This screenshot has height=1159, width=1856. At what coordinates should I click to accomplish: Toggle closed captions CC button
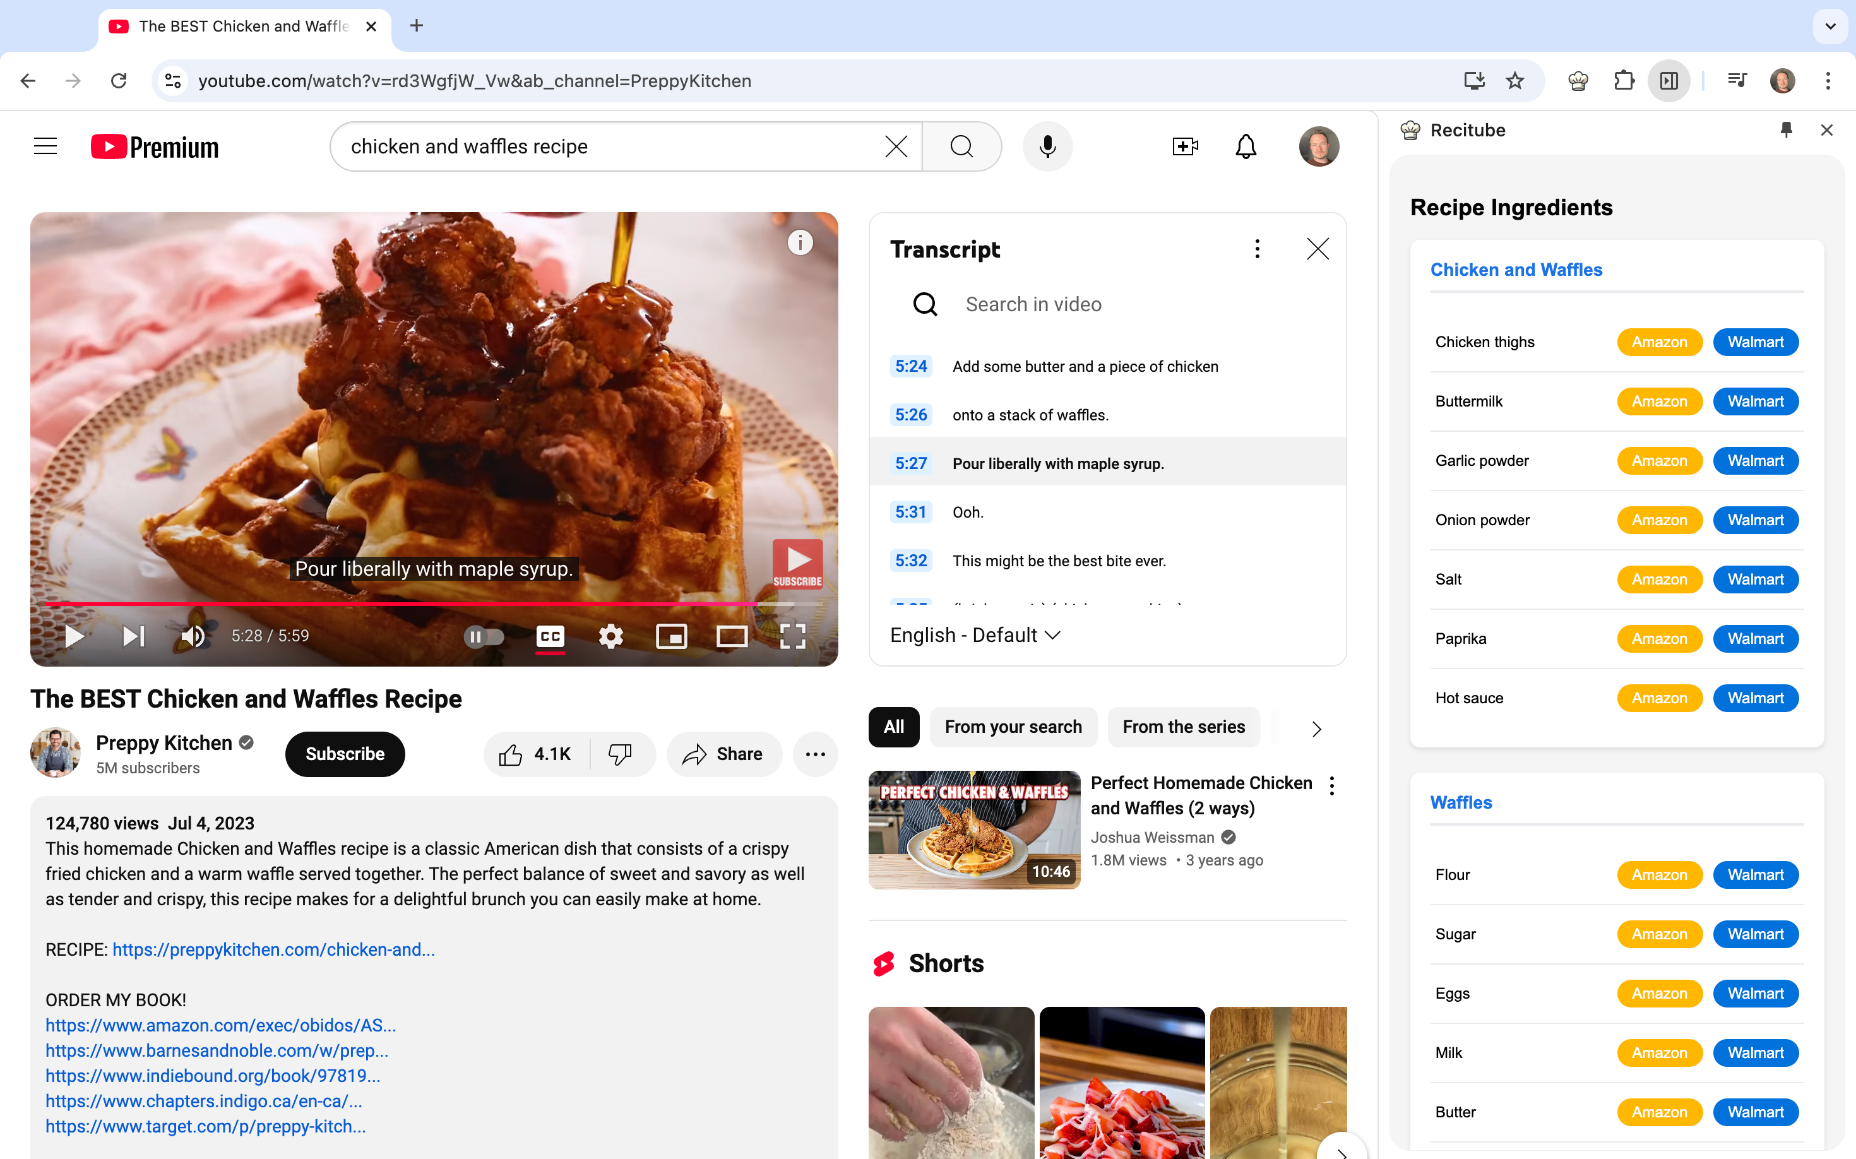pyautogui.click(x=550, y=636)
